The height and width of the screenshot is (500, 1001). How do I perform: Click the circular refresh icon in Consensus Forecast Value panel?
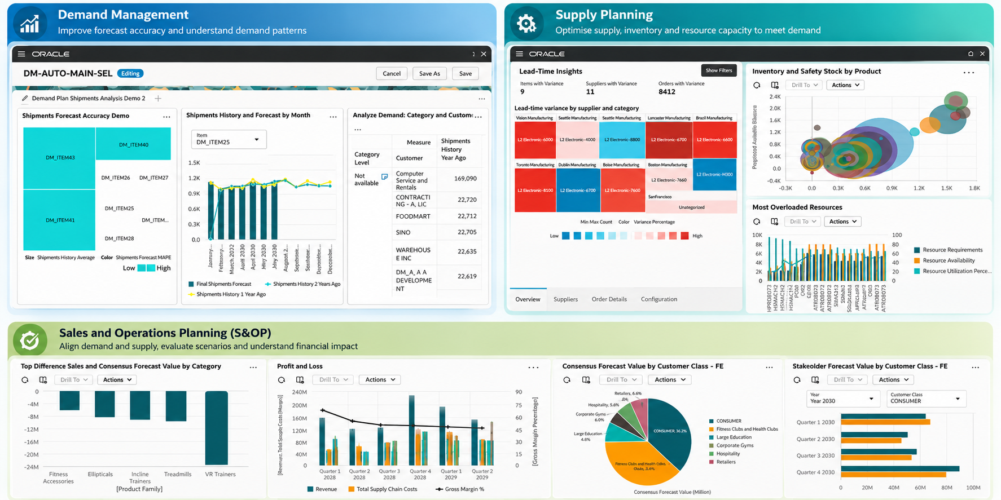coord(567,380)
